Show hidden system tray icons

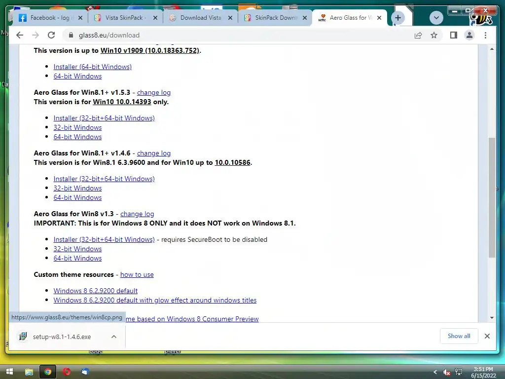point(435,372)
